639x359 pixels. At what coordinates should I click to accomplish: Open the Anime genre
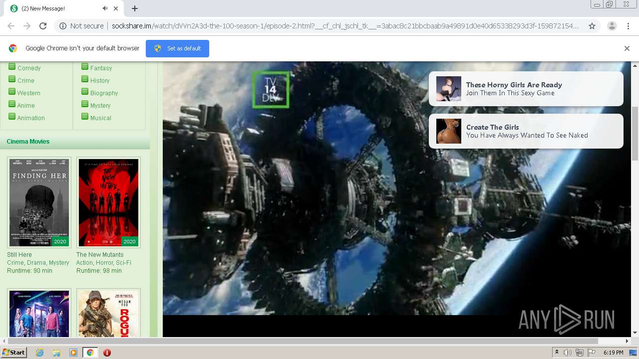click(26, 106)
